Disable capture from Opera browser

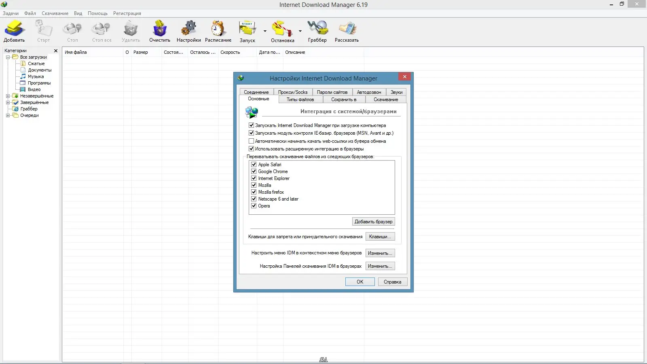pyautogui.click(x=254, y=205)
